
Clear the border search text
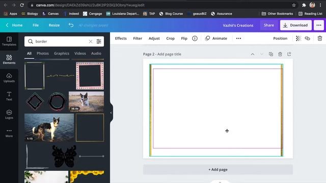tap(91, 42)
